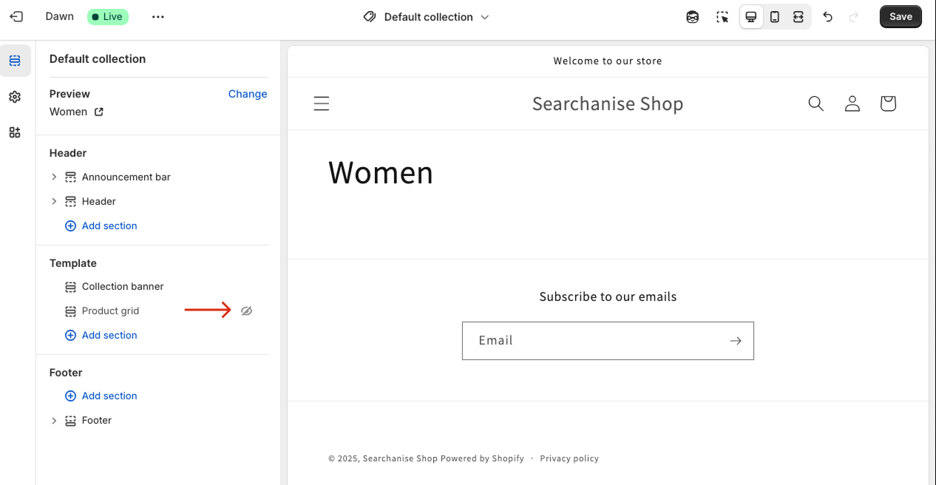936x485 pixels.
Task: Click the Email input field in preview
Action: [591, 341]
